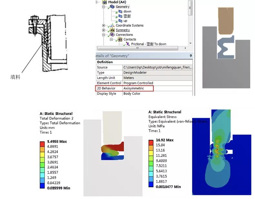The width and height of the screenshot is (255, 199).
Task: Select Connections in the outline tree
Action: (124, 35)
